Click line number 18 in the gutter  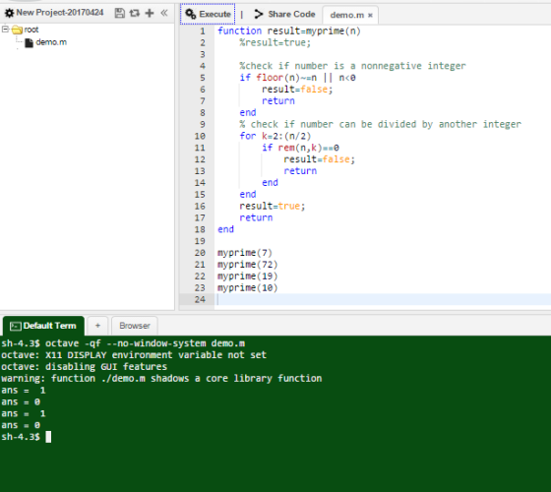(x=200, y=229)
